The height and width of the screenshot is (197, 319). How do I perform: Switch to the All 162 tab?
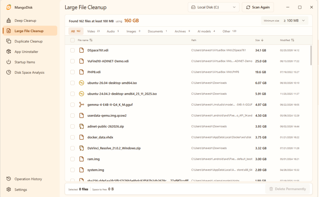[x=76, y=31]
